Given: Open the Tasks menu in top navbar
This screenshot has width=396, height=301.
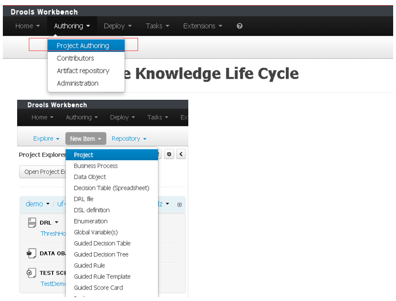Looking at the screenshot, I should [x=157, y=26].
